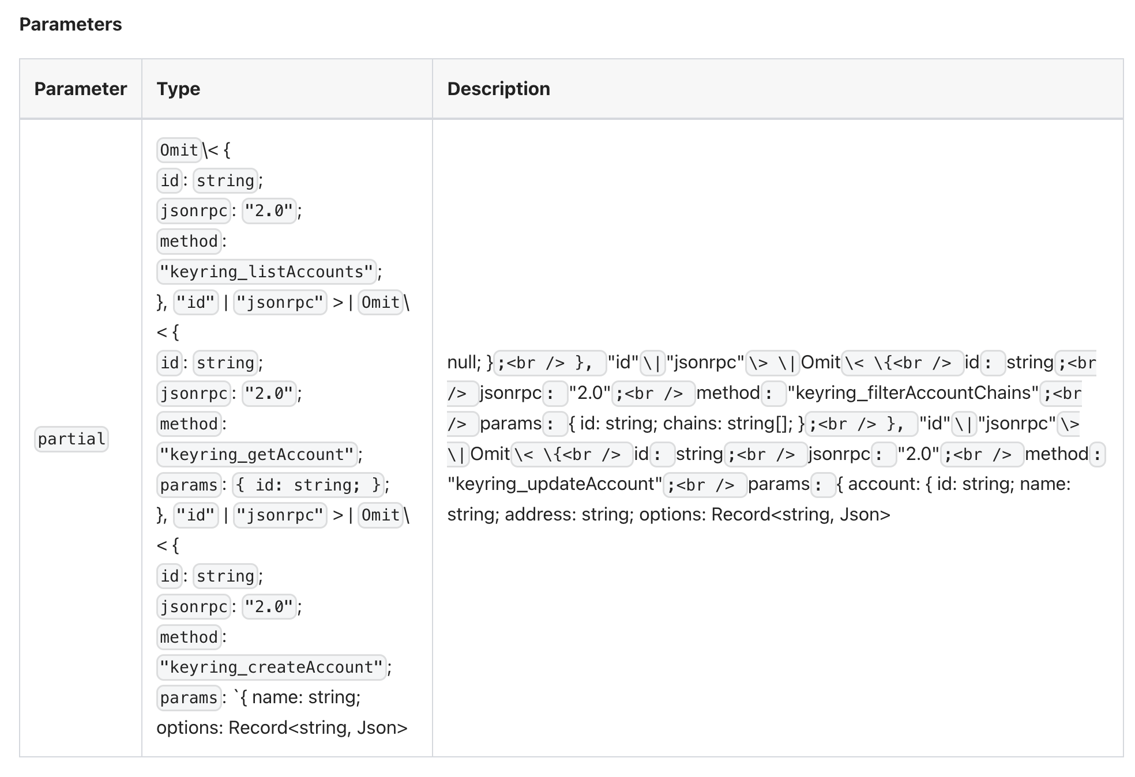The image size is (1135, 777).
Task: Click the last params code tag in Type column
Action: [x=189, y=697]
